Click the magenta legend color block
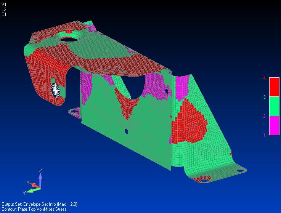 point(274,125)
